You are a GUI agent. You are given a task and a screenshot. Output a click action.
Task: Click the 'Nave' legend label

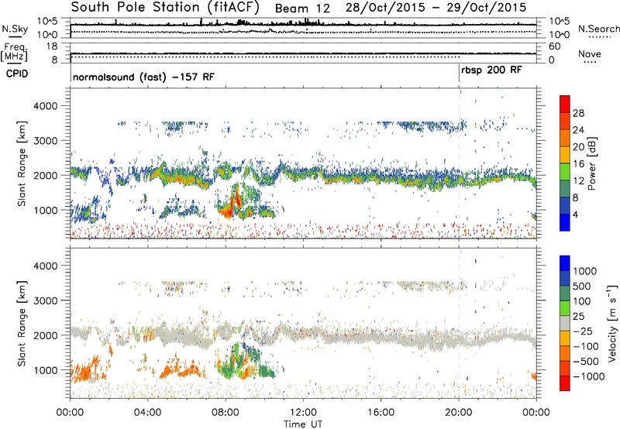(590, 53)
